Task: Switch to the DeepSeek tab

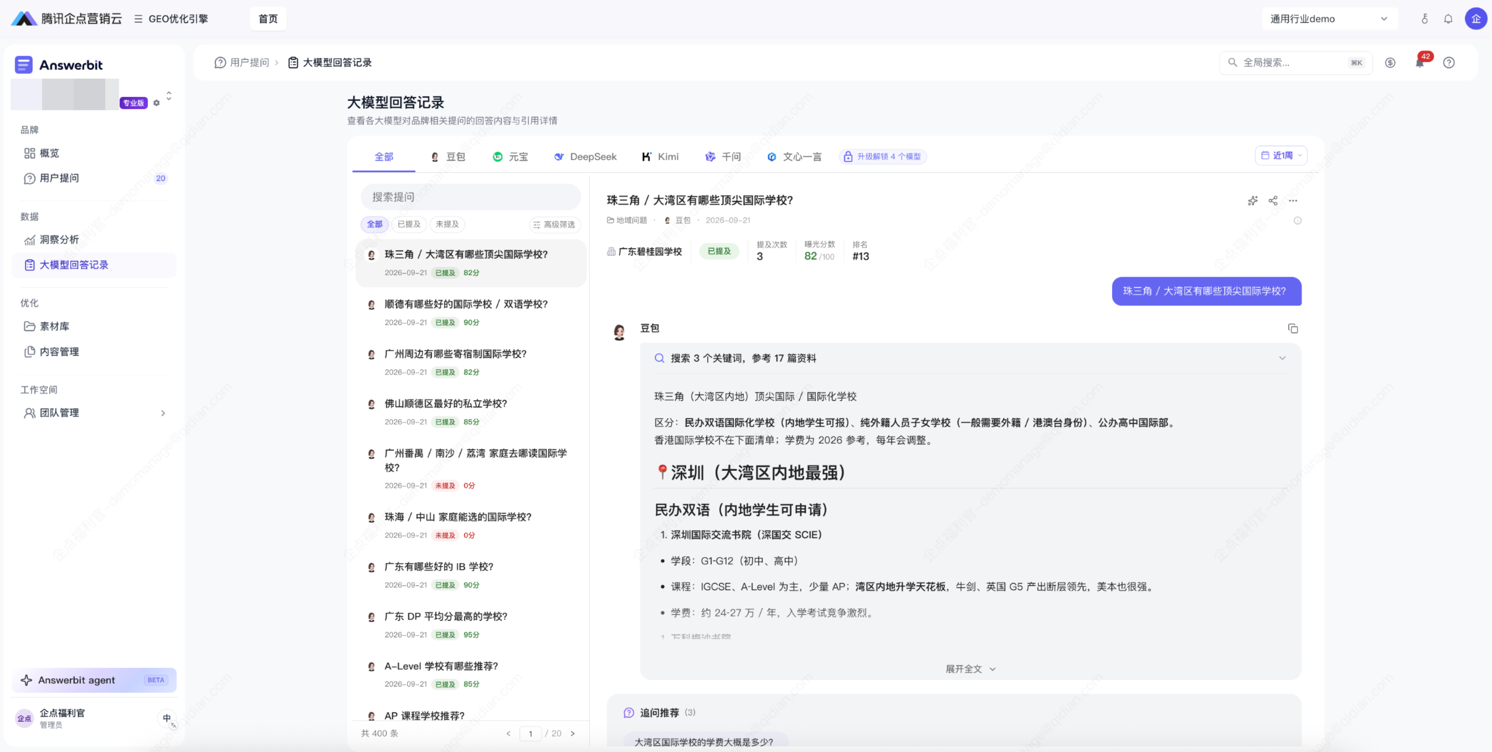Action: [x=585, y=156]
